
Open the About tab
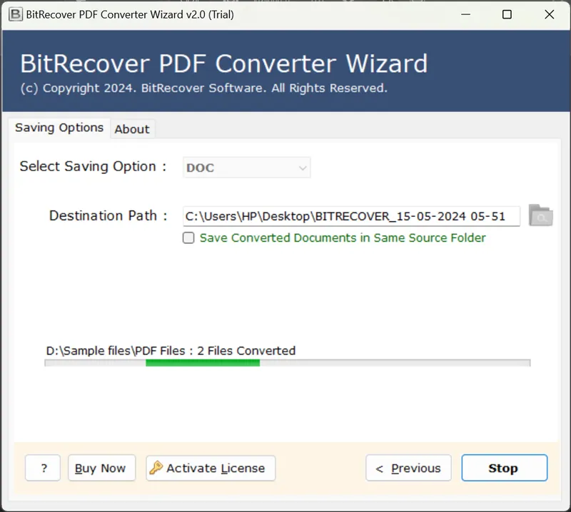[132, 129]
